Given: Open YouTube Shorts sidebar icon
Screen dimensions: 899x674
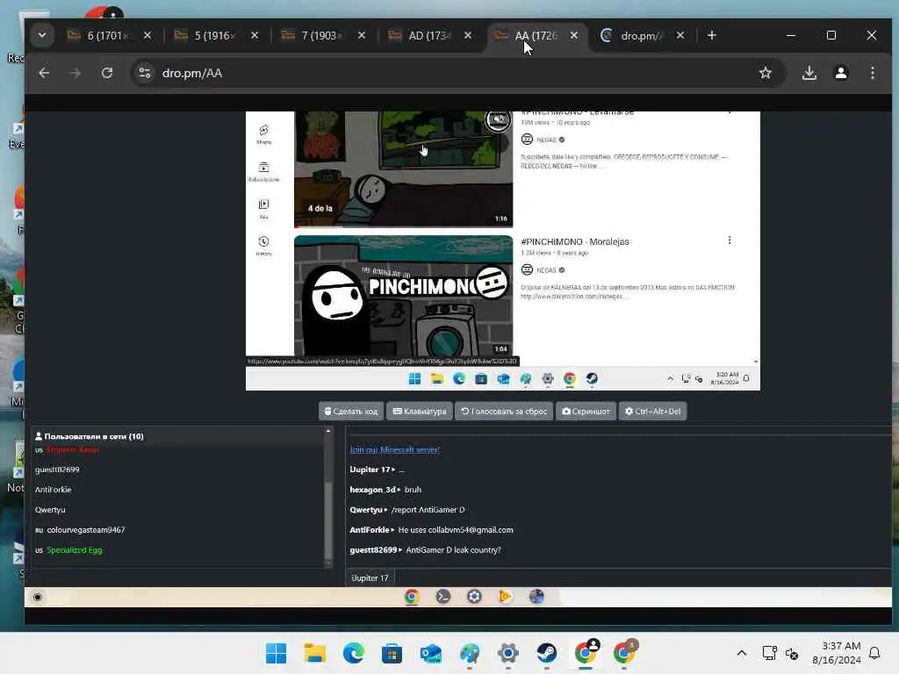Looking at the screenshot, I should (x=263, y=134).
